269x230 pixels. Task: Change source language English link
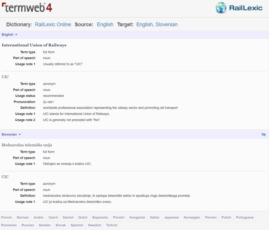coord(105,24)
